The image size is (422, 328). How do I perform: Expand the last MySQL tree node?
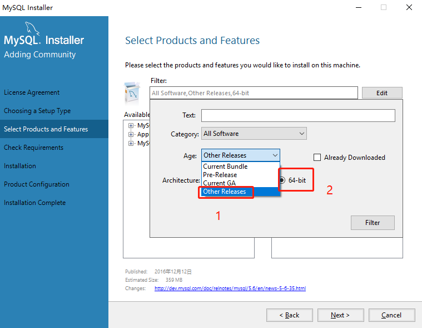click(x=131, y=143)
